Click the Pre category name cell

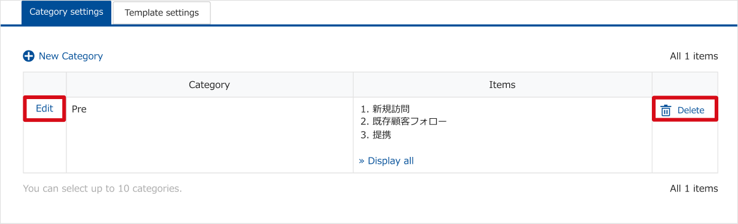click(x=209, y=135)
